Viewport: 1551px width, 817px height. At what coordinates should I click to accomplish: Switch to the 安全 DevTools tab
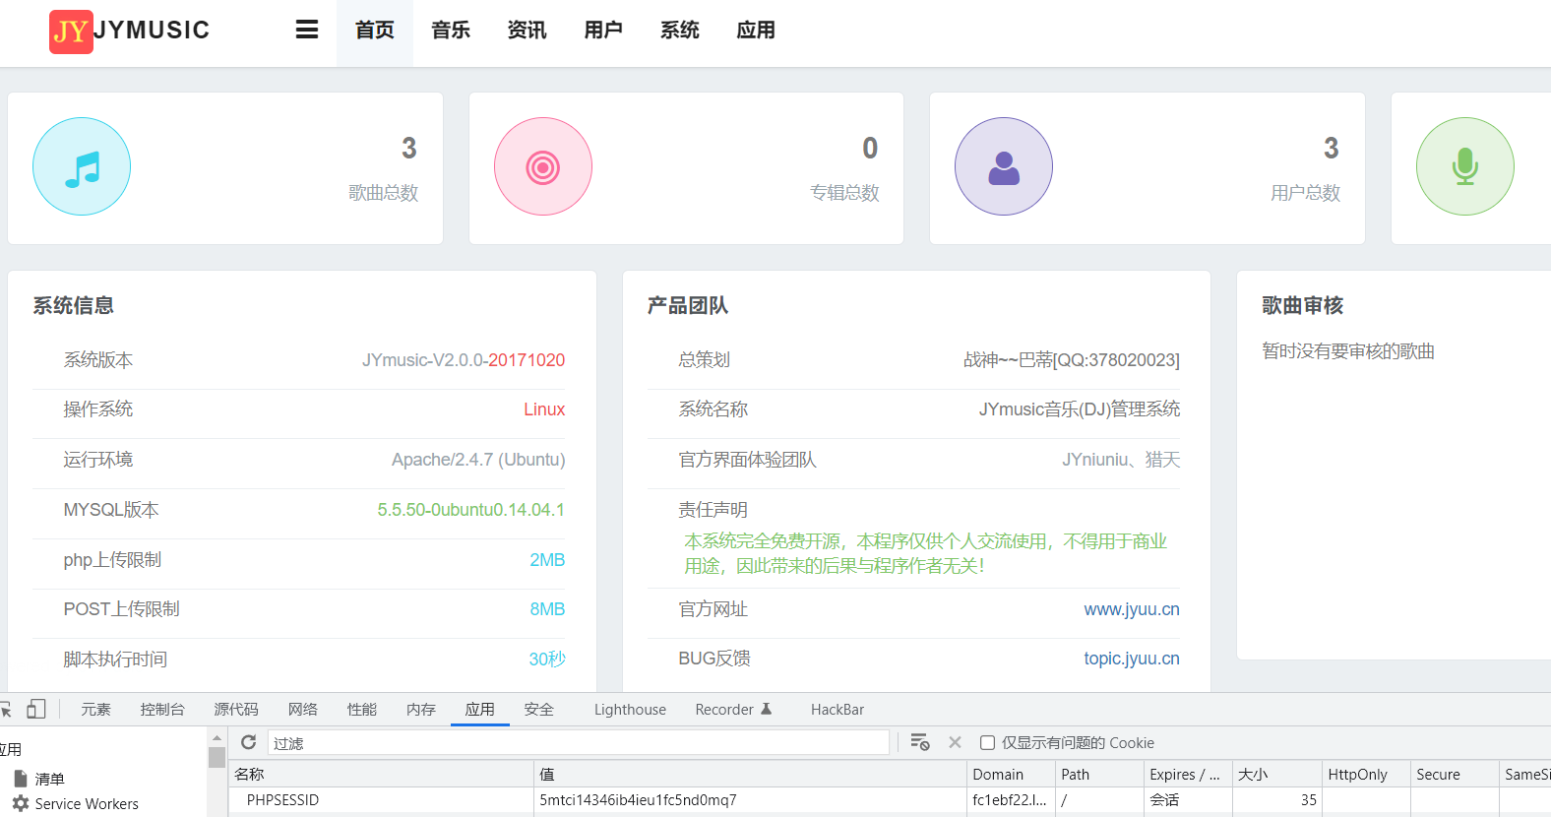click(539, 709)
